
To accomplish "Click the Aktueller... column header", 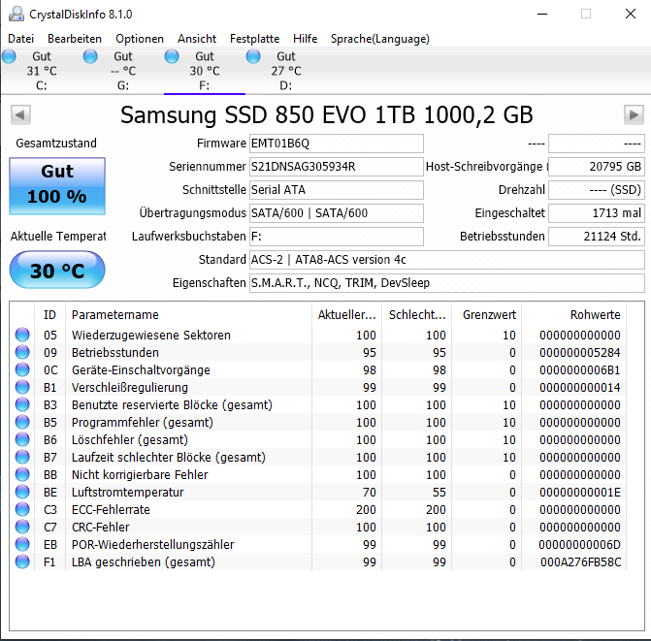I will [x=346, y=315].
